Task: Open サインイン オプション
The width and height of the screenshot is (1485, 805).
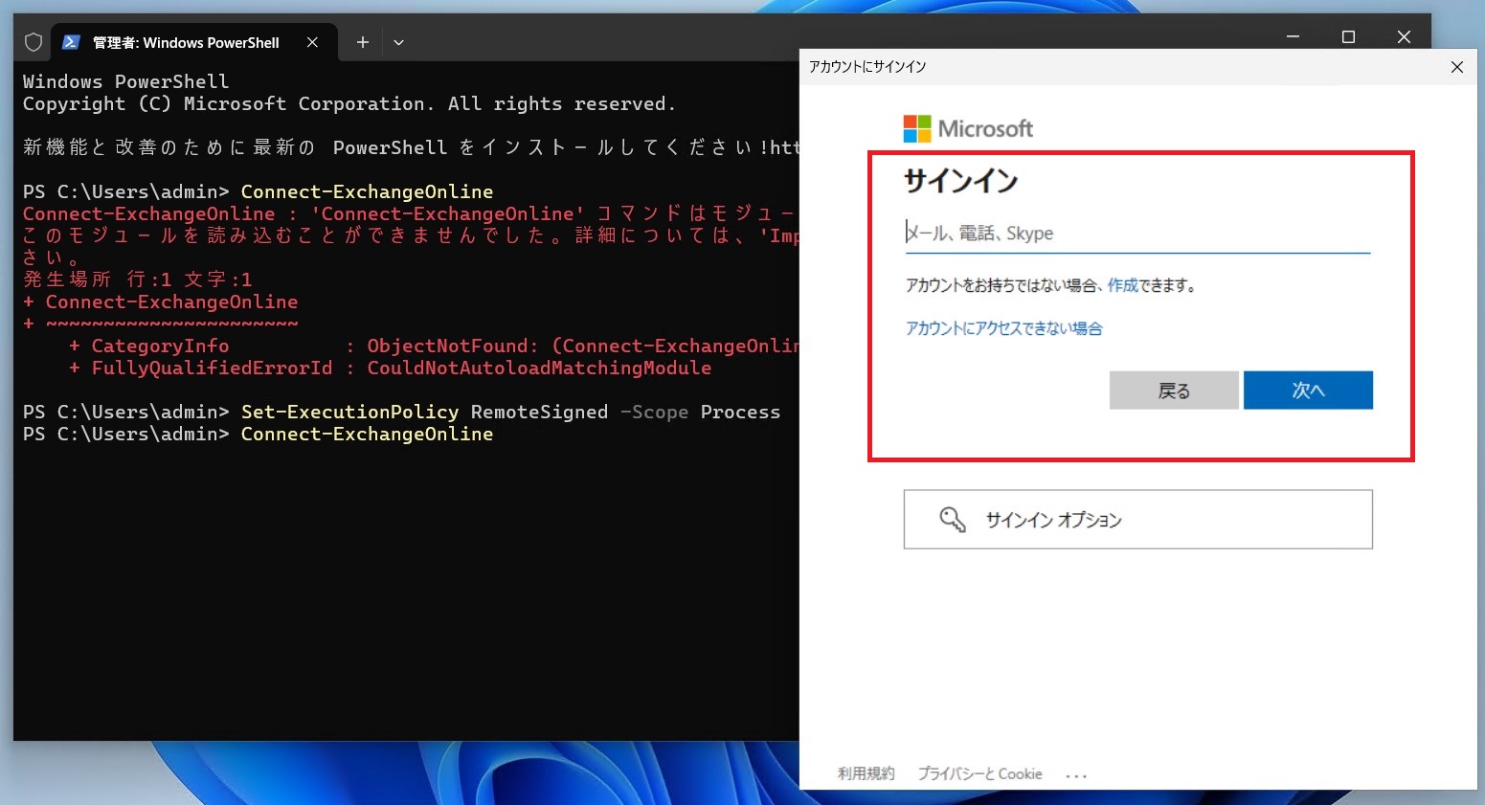Action: [x=1137, y=520]
